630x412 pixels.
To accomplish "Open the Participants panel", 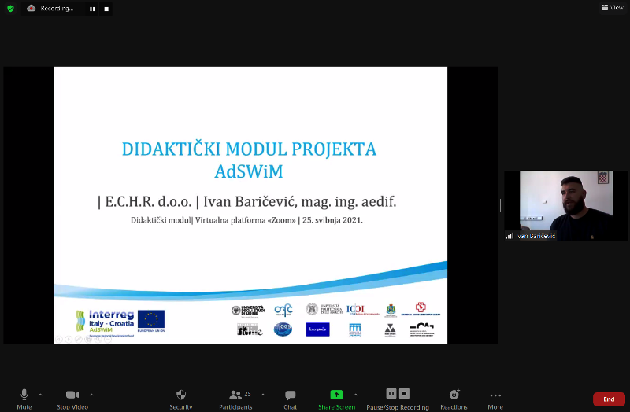I will point(235,395).
